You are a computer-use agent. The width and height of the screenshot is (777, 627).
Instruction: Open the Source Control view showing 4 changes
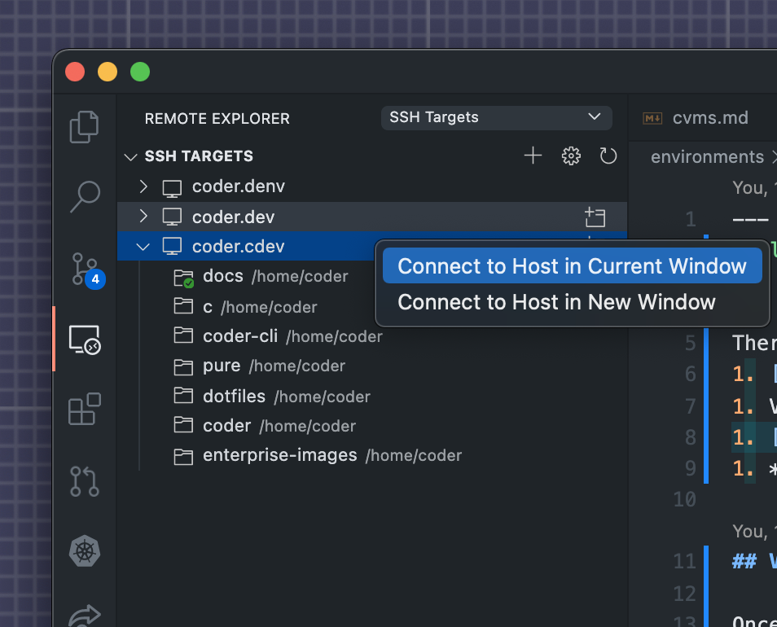pyautogui.click(x=84, y=266)
